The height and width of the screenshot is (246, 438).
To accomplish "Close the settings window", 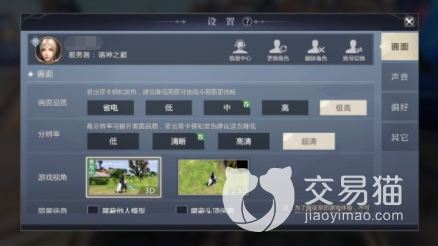I will coord(409,22).
